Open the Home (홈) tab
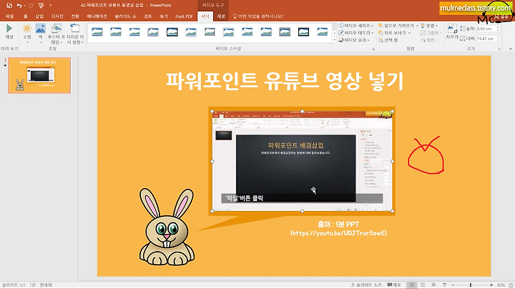Image resolution: width=515 pixels, height=289 pixels. tap(25, 16)
